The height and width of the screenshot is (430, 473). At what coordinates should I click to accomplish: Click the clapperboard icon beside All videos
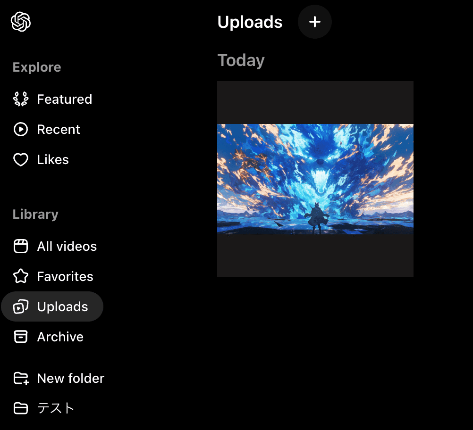click(x=21, y=246)
